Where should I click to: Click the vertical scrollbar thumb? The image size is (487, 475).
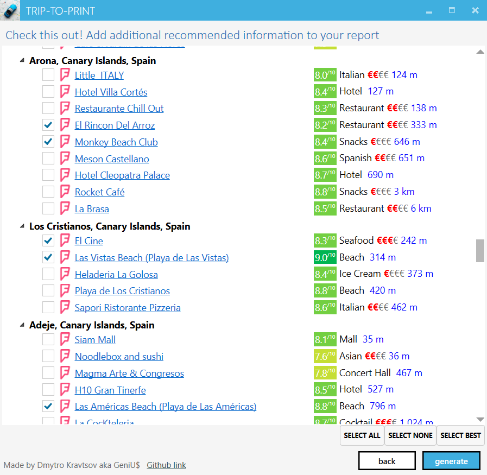pyautogui.click(x=480, y=251)
